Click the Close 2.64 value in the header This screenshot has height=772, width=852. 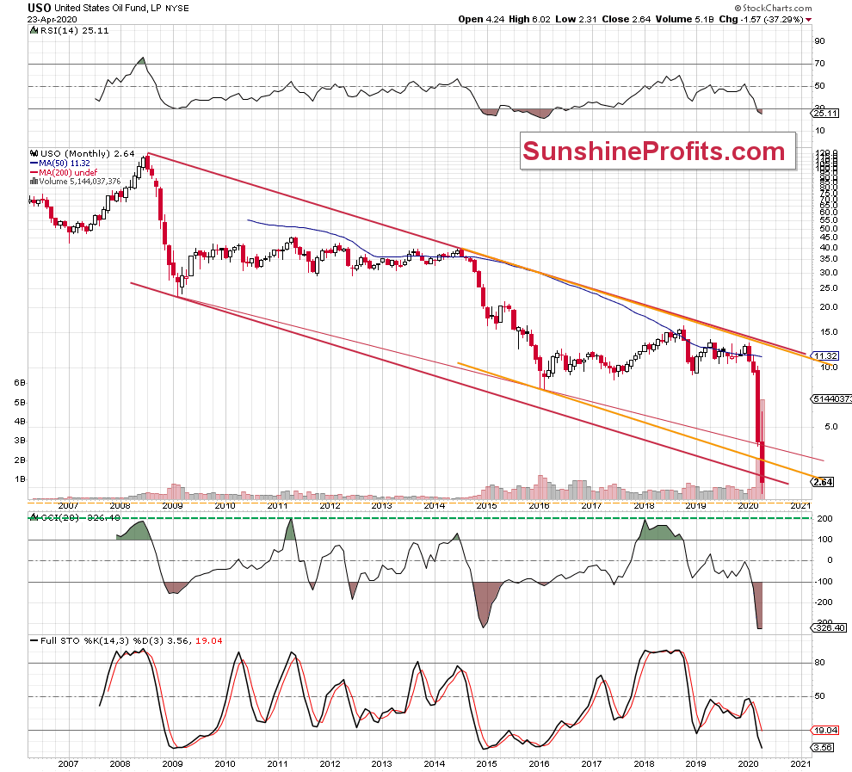pyautogui.click(x=626, y=19)
